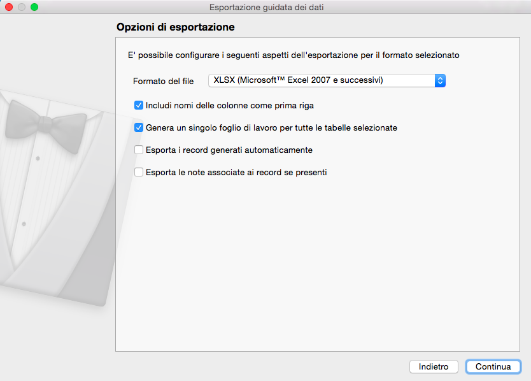Click the upper shirt stud on the tuxedo
This screenshot has width=531, height=381.
click(x=38, y=157)
